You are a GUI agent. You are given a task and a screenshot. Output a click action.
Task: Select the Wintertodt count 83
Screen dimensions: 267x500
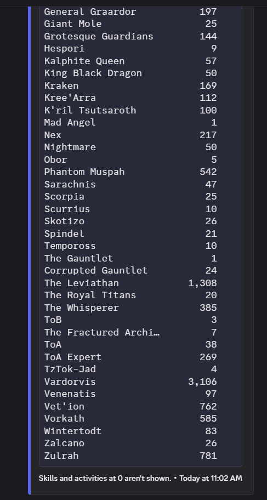[211, 431]
